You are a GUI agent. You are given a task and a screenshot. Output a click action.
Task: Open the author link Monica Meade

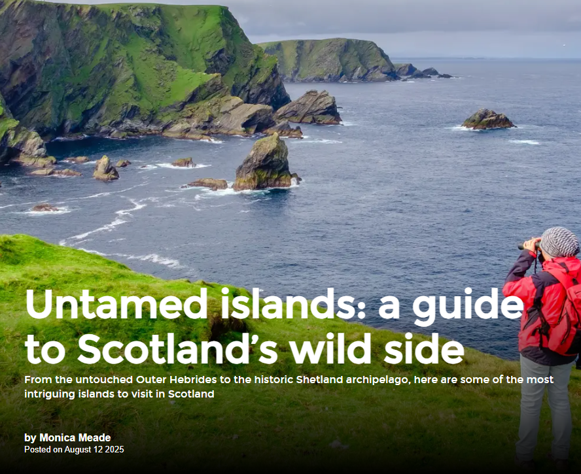pos(75,437)
